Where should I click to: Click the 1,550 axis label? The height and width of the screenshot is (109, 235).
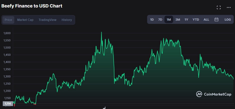pyautogui.click(x=7, y=40)
